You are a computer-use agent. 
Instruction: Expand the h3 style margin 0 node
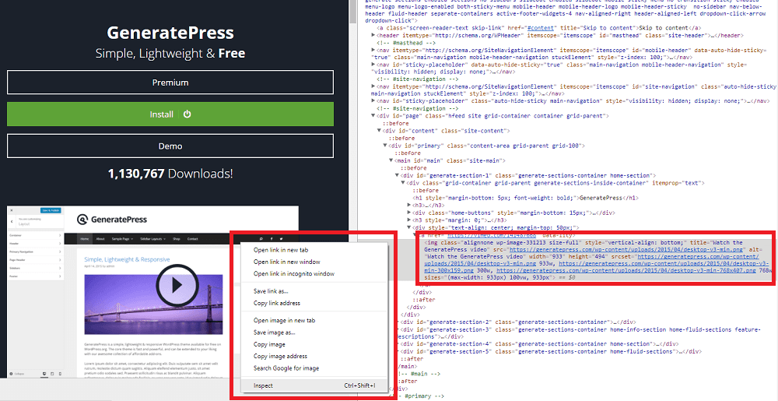pyautogui.click(x=409, y=220)
